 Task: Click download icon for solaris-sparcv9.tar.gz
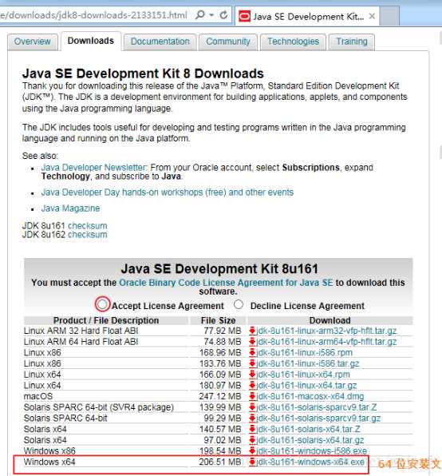tap(252, 418)
